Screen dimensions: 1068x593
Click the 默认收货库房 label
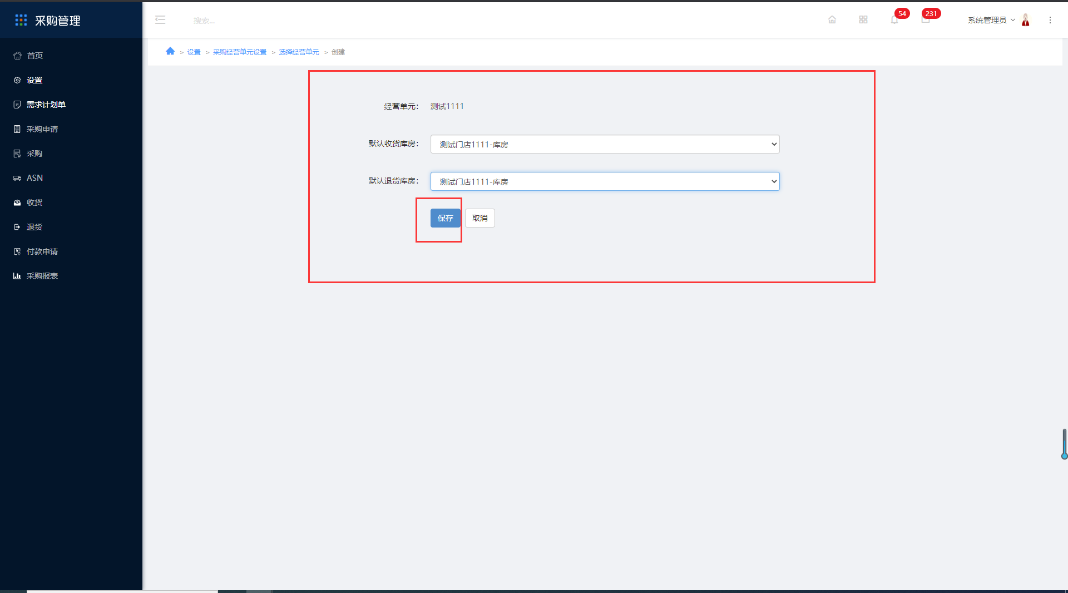pos(393,144)
